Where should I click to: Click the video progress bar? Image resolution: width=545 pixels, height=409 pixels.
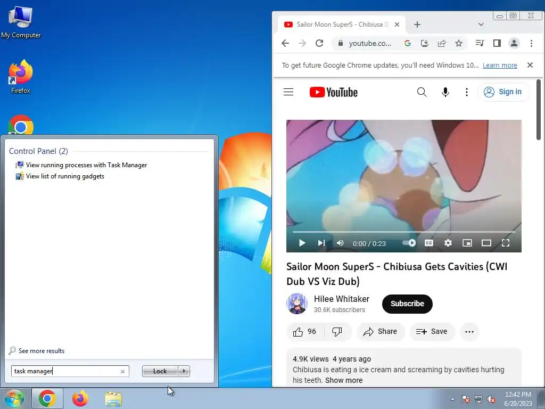(x=403, y=232)
